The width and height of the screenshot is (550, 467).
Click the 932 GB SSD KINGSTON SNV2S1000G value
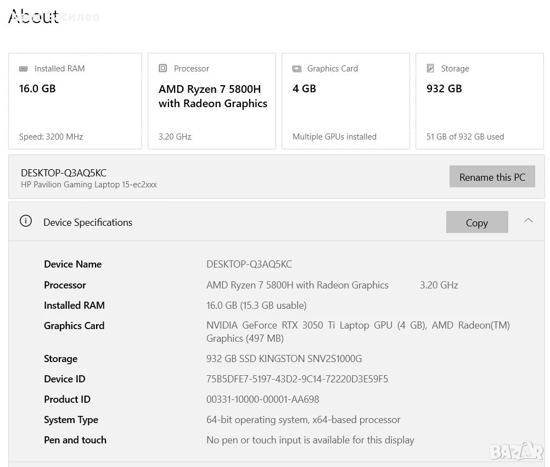tap(284, 359)
